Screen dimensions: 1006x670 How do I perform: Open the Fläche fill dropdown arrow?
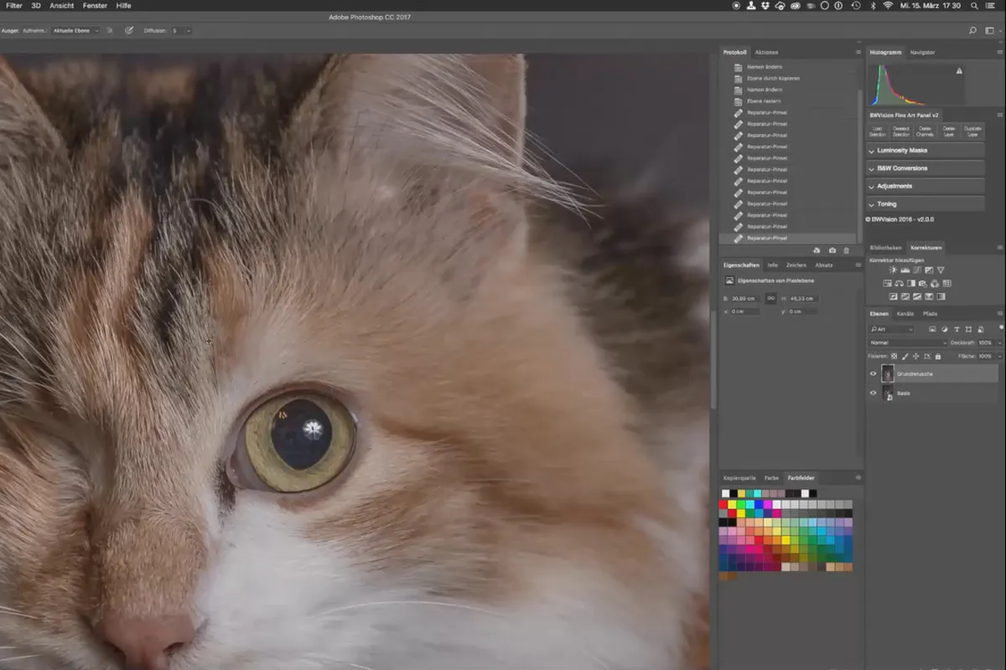(x=999, y=357)
